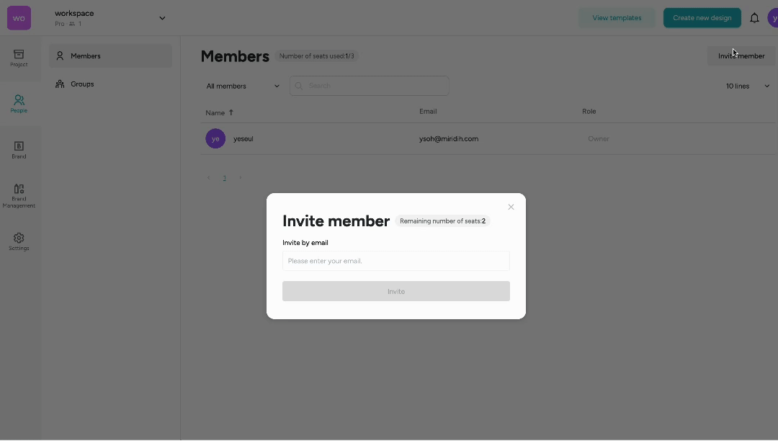Close the Invite member dialog
The width and height of the screenshot is (778, 441).
511,207
